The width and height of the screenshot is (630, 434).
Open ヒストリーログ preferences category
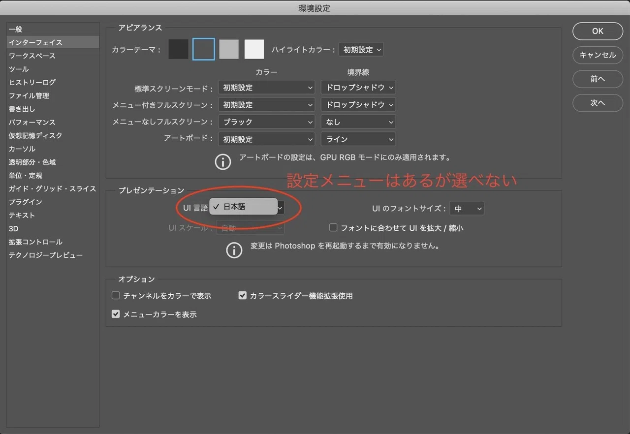pos(53,83)
